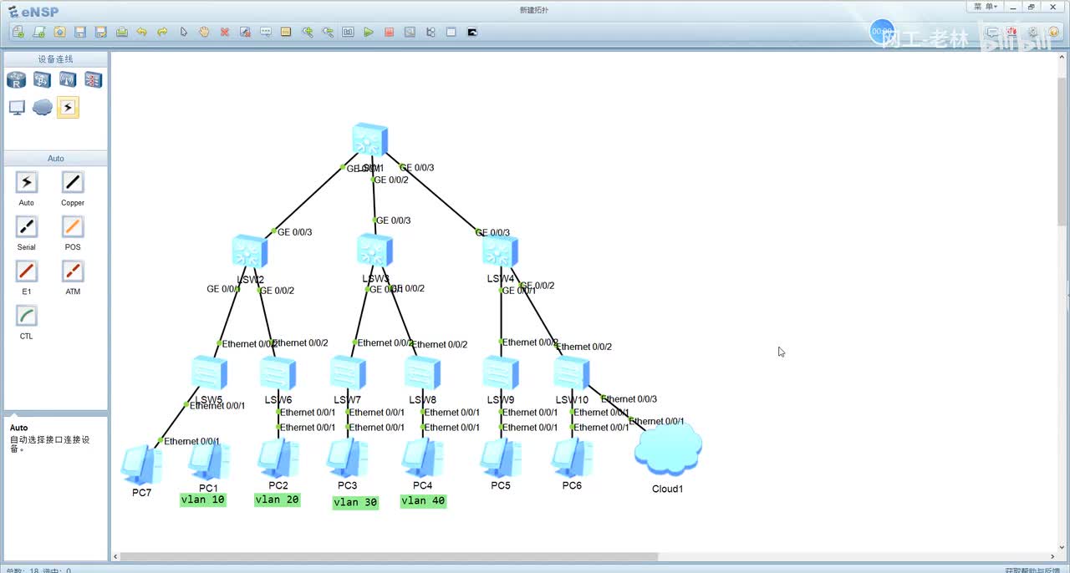Image resolution: width=1070 pixels, height=573 pixels.
Task: Click the PC1 computer on canvas
Action: pos(208,460)
